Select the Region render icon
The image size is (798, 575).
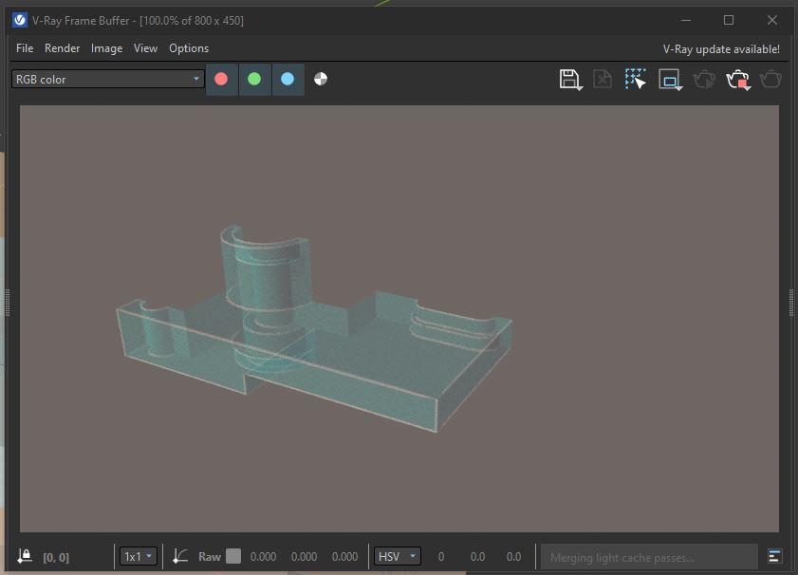670,80
